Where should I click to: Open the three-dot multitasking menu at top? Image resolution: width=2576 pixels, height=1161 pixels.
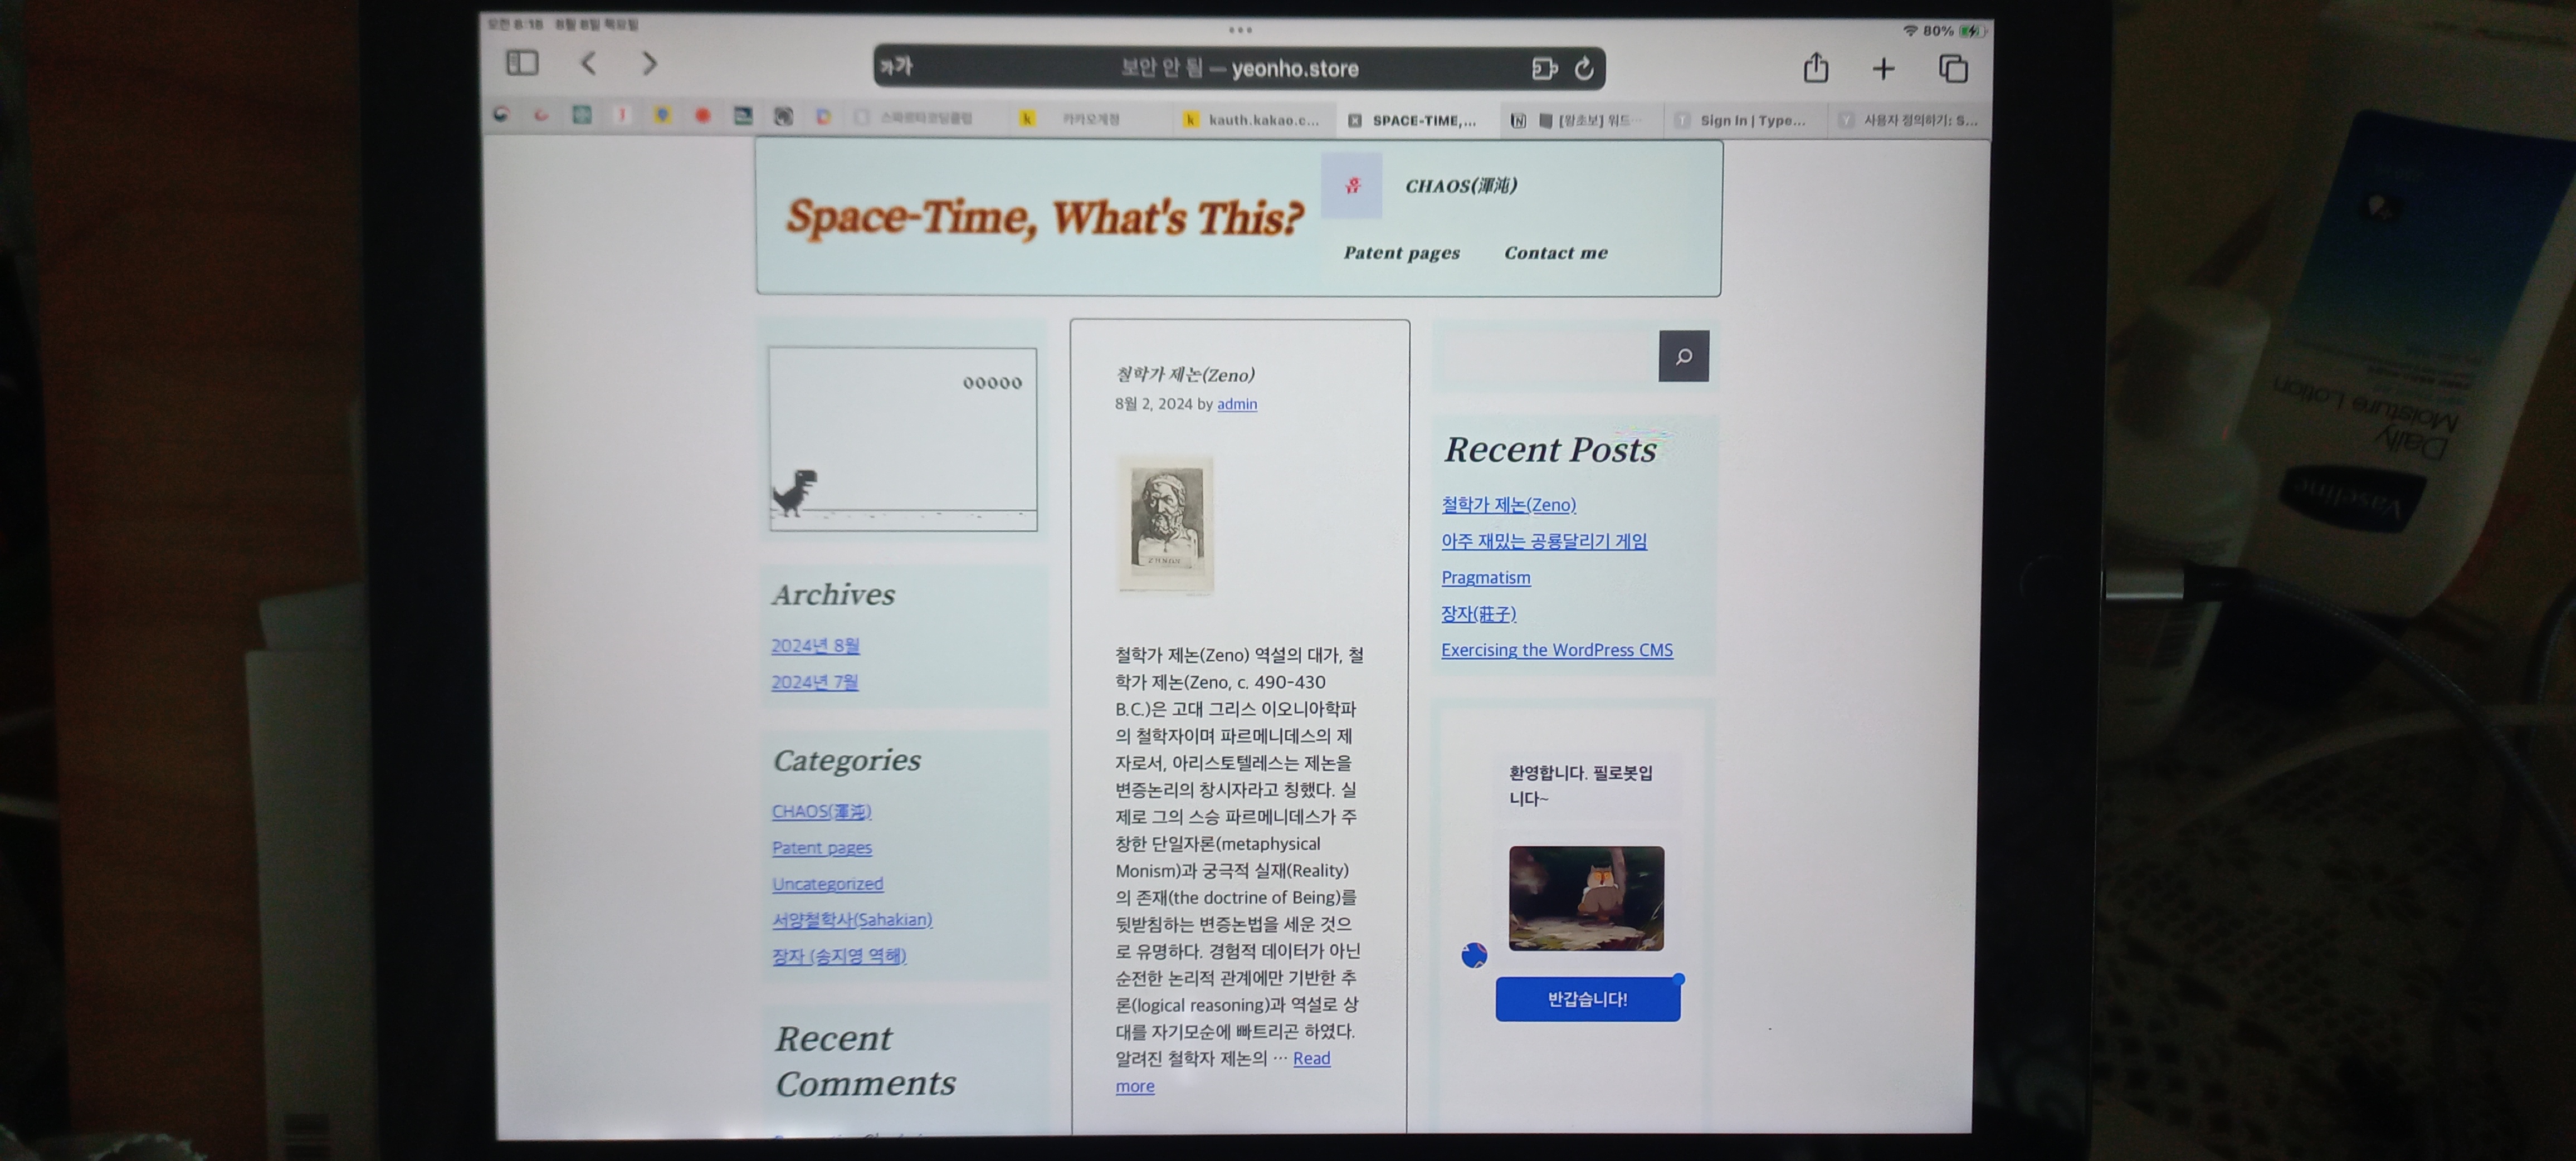pos(1240,30)
